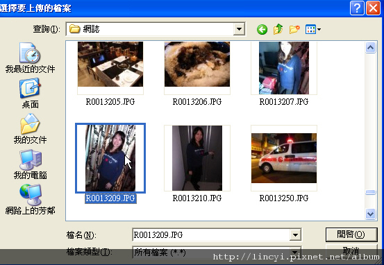Click file name label R0013206.JPG

[197, 101]
